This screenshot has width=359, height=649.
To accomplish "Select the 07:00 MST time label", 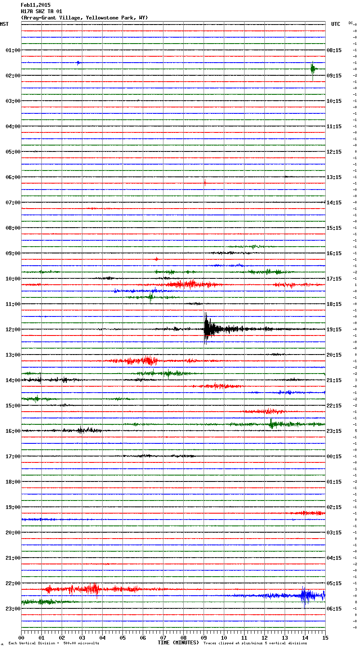I will pos(13,203).
